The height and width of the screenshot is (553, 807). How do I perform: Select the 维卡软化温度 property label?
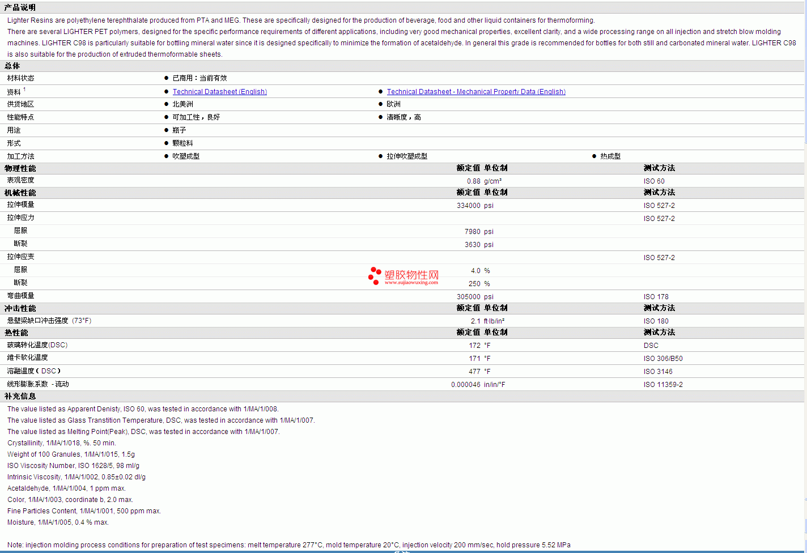tap(27, 358)
